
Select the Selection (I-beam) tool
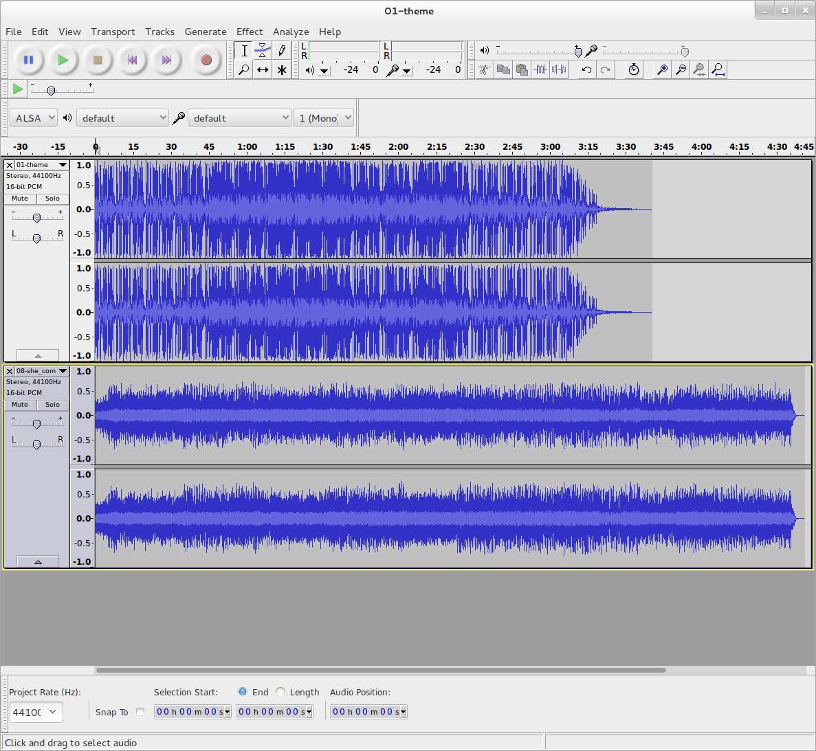[x=244, y=50]
